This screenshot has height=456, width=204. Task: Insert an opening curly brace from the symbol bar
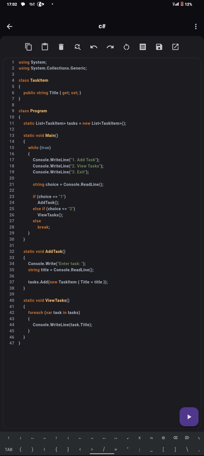click(56, 449)
